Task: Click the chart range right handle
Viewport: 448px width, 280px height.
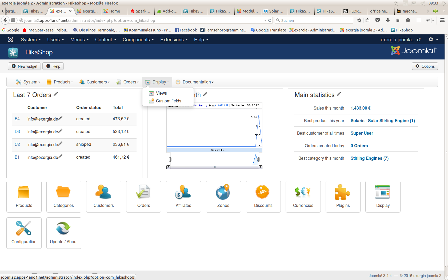Action: (259, 159)
